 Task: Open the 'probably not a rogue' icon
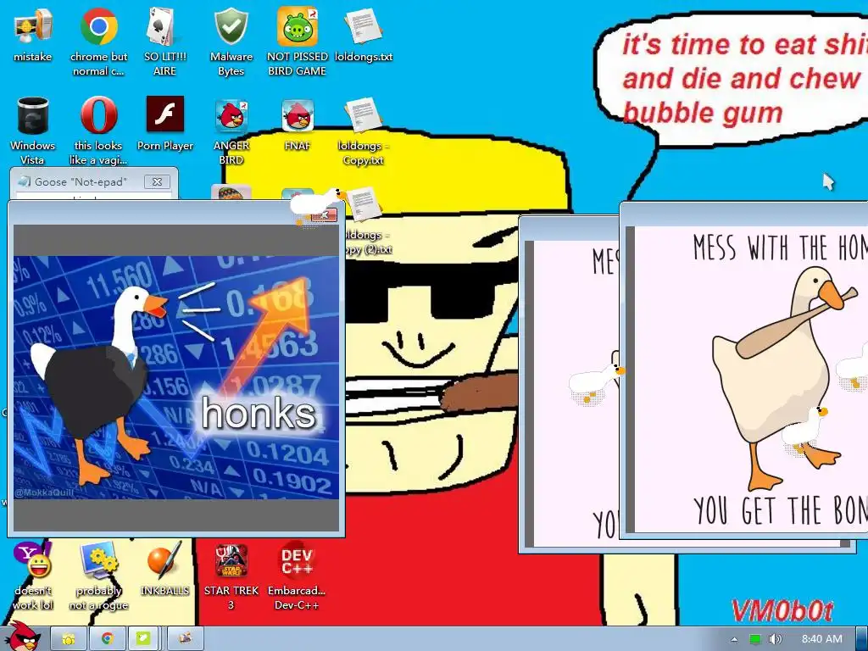click(x=98, y=576)
